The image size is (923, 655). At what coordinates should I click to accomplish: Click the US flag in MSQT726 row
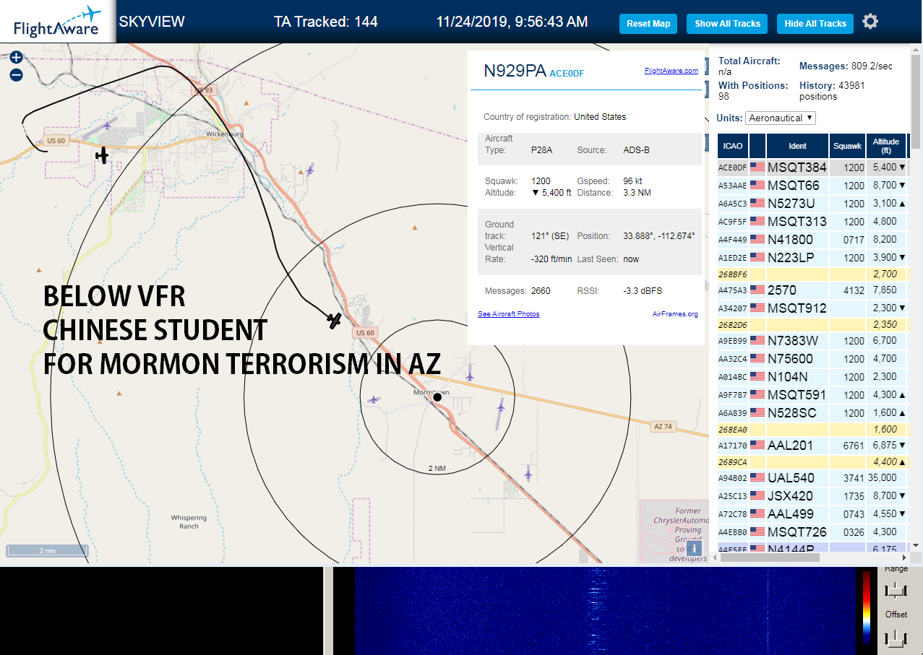click(757, 532)
